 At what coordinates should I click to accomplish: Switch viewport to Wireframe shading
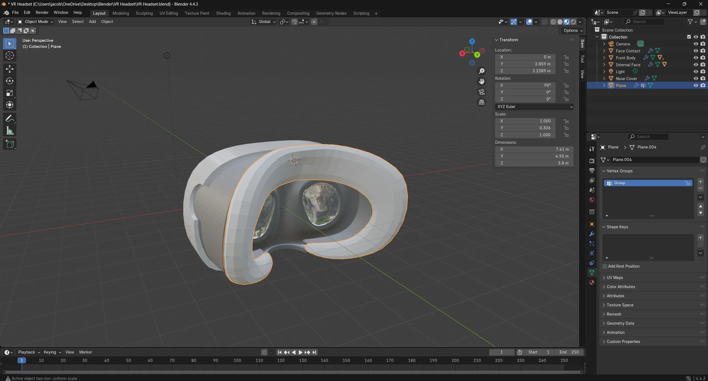(553, 22)
